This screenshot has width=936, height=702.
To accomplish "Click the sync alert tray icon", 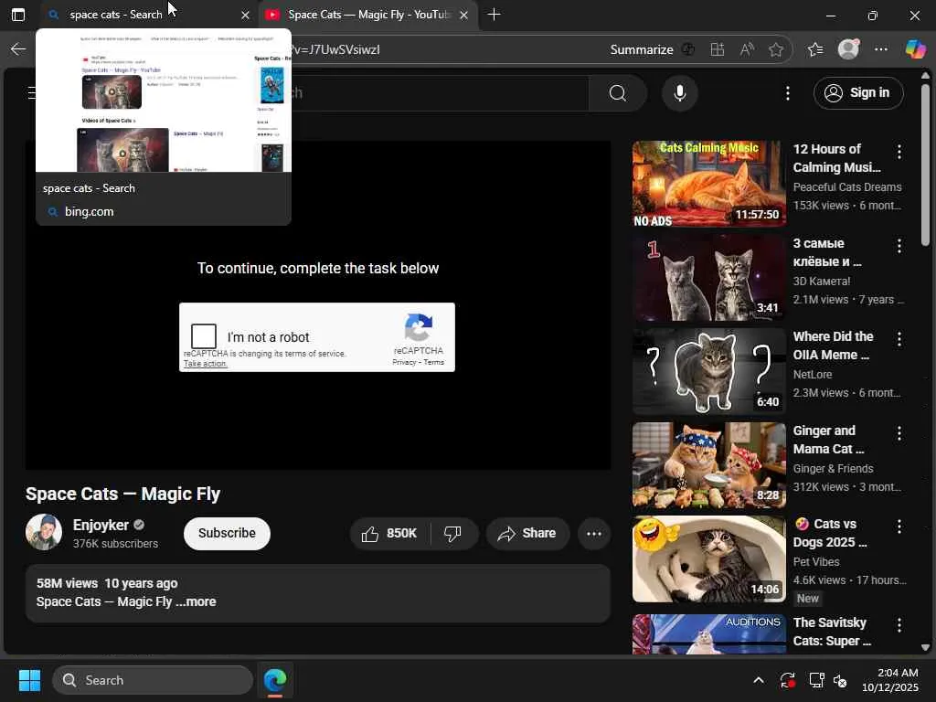I will 787,680.
